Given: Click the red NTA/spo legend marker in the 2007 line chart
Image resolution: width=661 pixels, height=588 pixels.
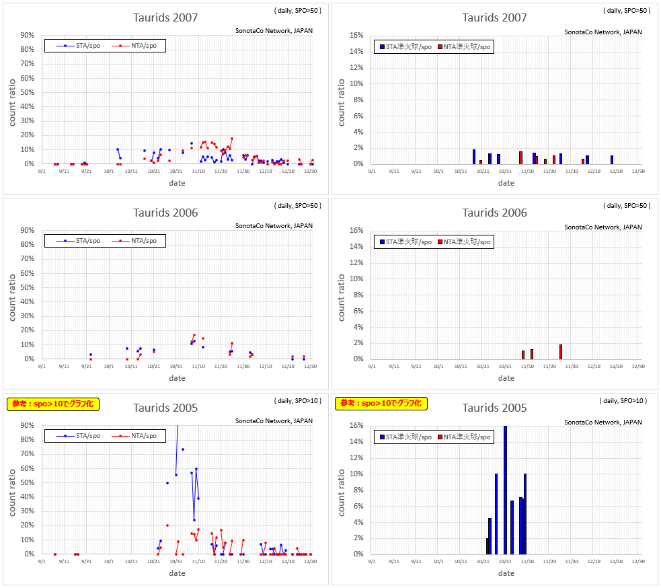Looking at the screenshot, I should tap(120, 46).
